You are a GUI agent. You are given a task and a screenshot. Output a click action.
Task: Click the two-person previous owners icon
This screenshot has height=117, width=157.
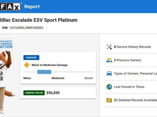[x=109, y=60]
